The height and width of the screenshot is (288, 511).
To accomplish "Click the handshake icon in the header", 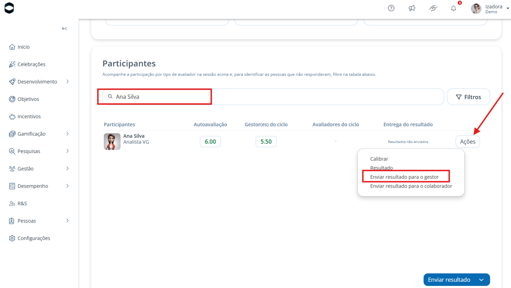I will (x=433, y=8).
